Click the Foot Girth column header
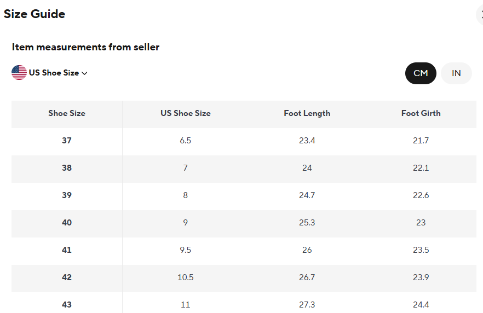The height and width of the screenshot is (313, 483). [421, 113]
